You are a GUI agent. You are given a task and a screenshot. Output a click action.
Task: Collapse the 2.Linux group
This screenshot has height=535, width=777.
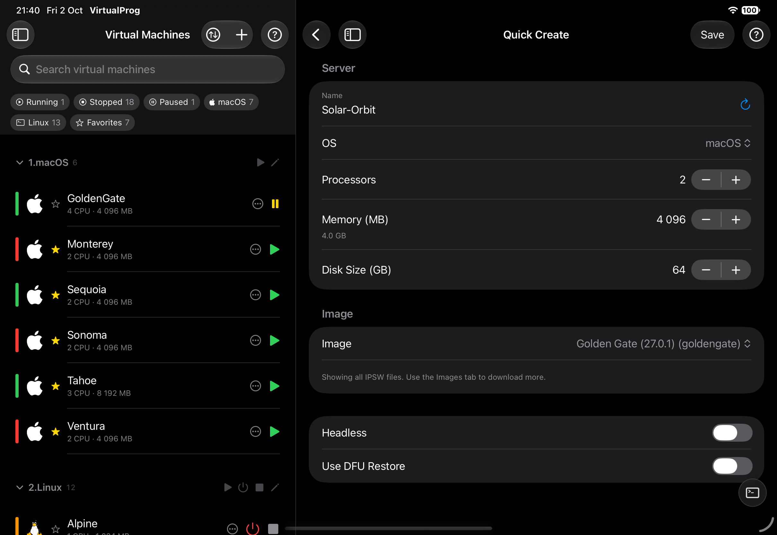click(x=20, y=487)
